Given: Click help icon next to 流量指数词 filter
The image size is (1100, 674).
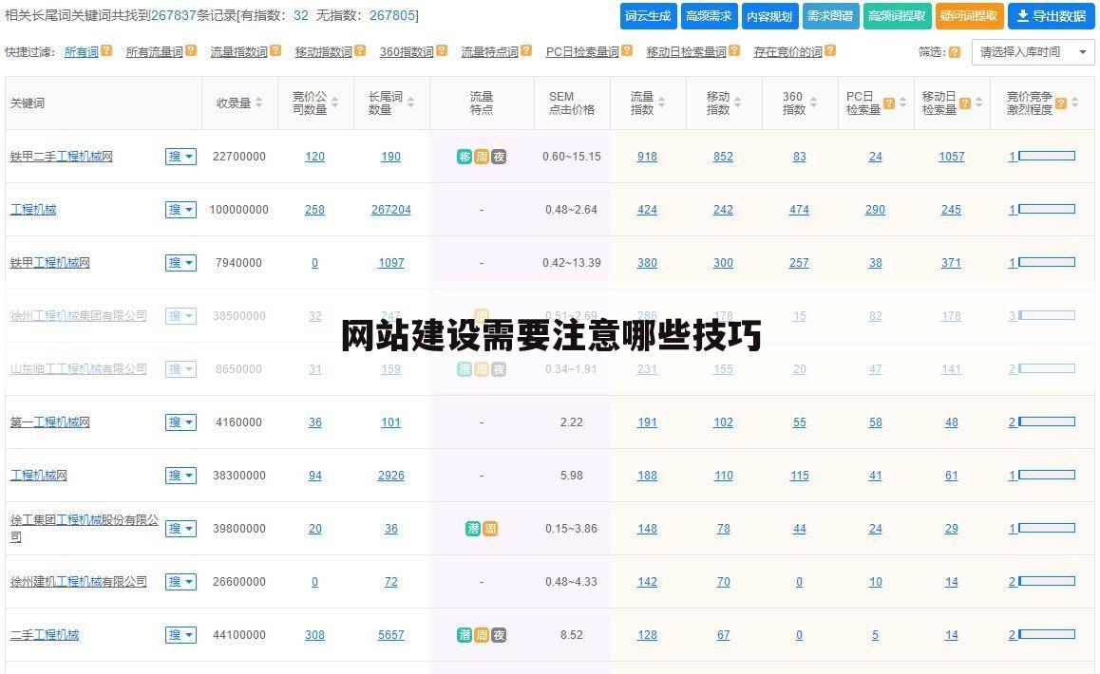Looking at the screenshot, I should pos(275,50).
